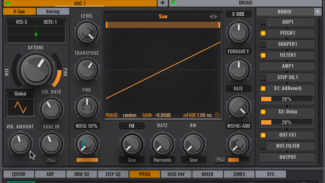Open the STEP SQ tab
The width and height of the screenshot is (325, 183).
point(113,174)
